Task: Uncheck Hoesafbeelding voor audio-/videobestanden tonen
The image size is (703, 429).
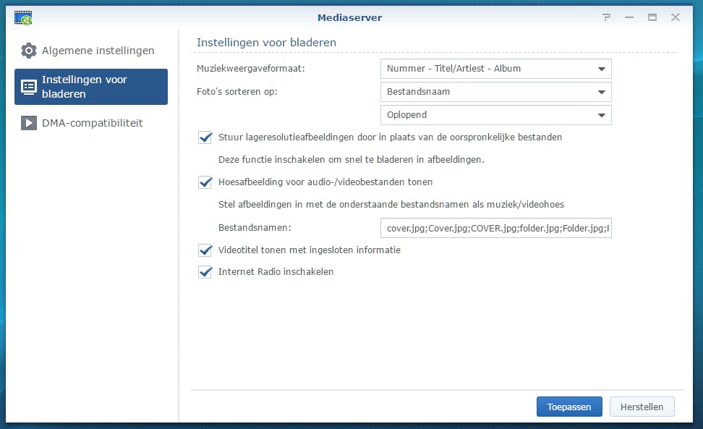Action: (205, 182)
